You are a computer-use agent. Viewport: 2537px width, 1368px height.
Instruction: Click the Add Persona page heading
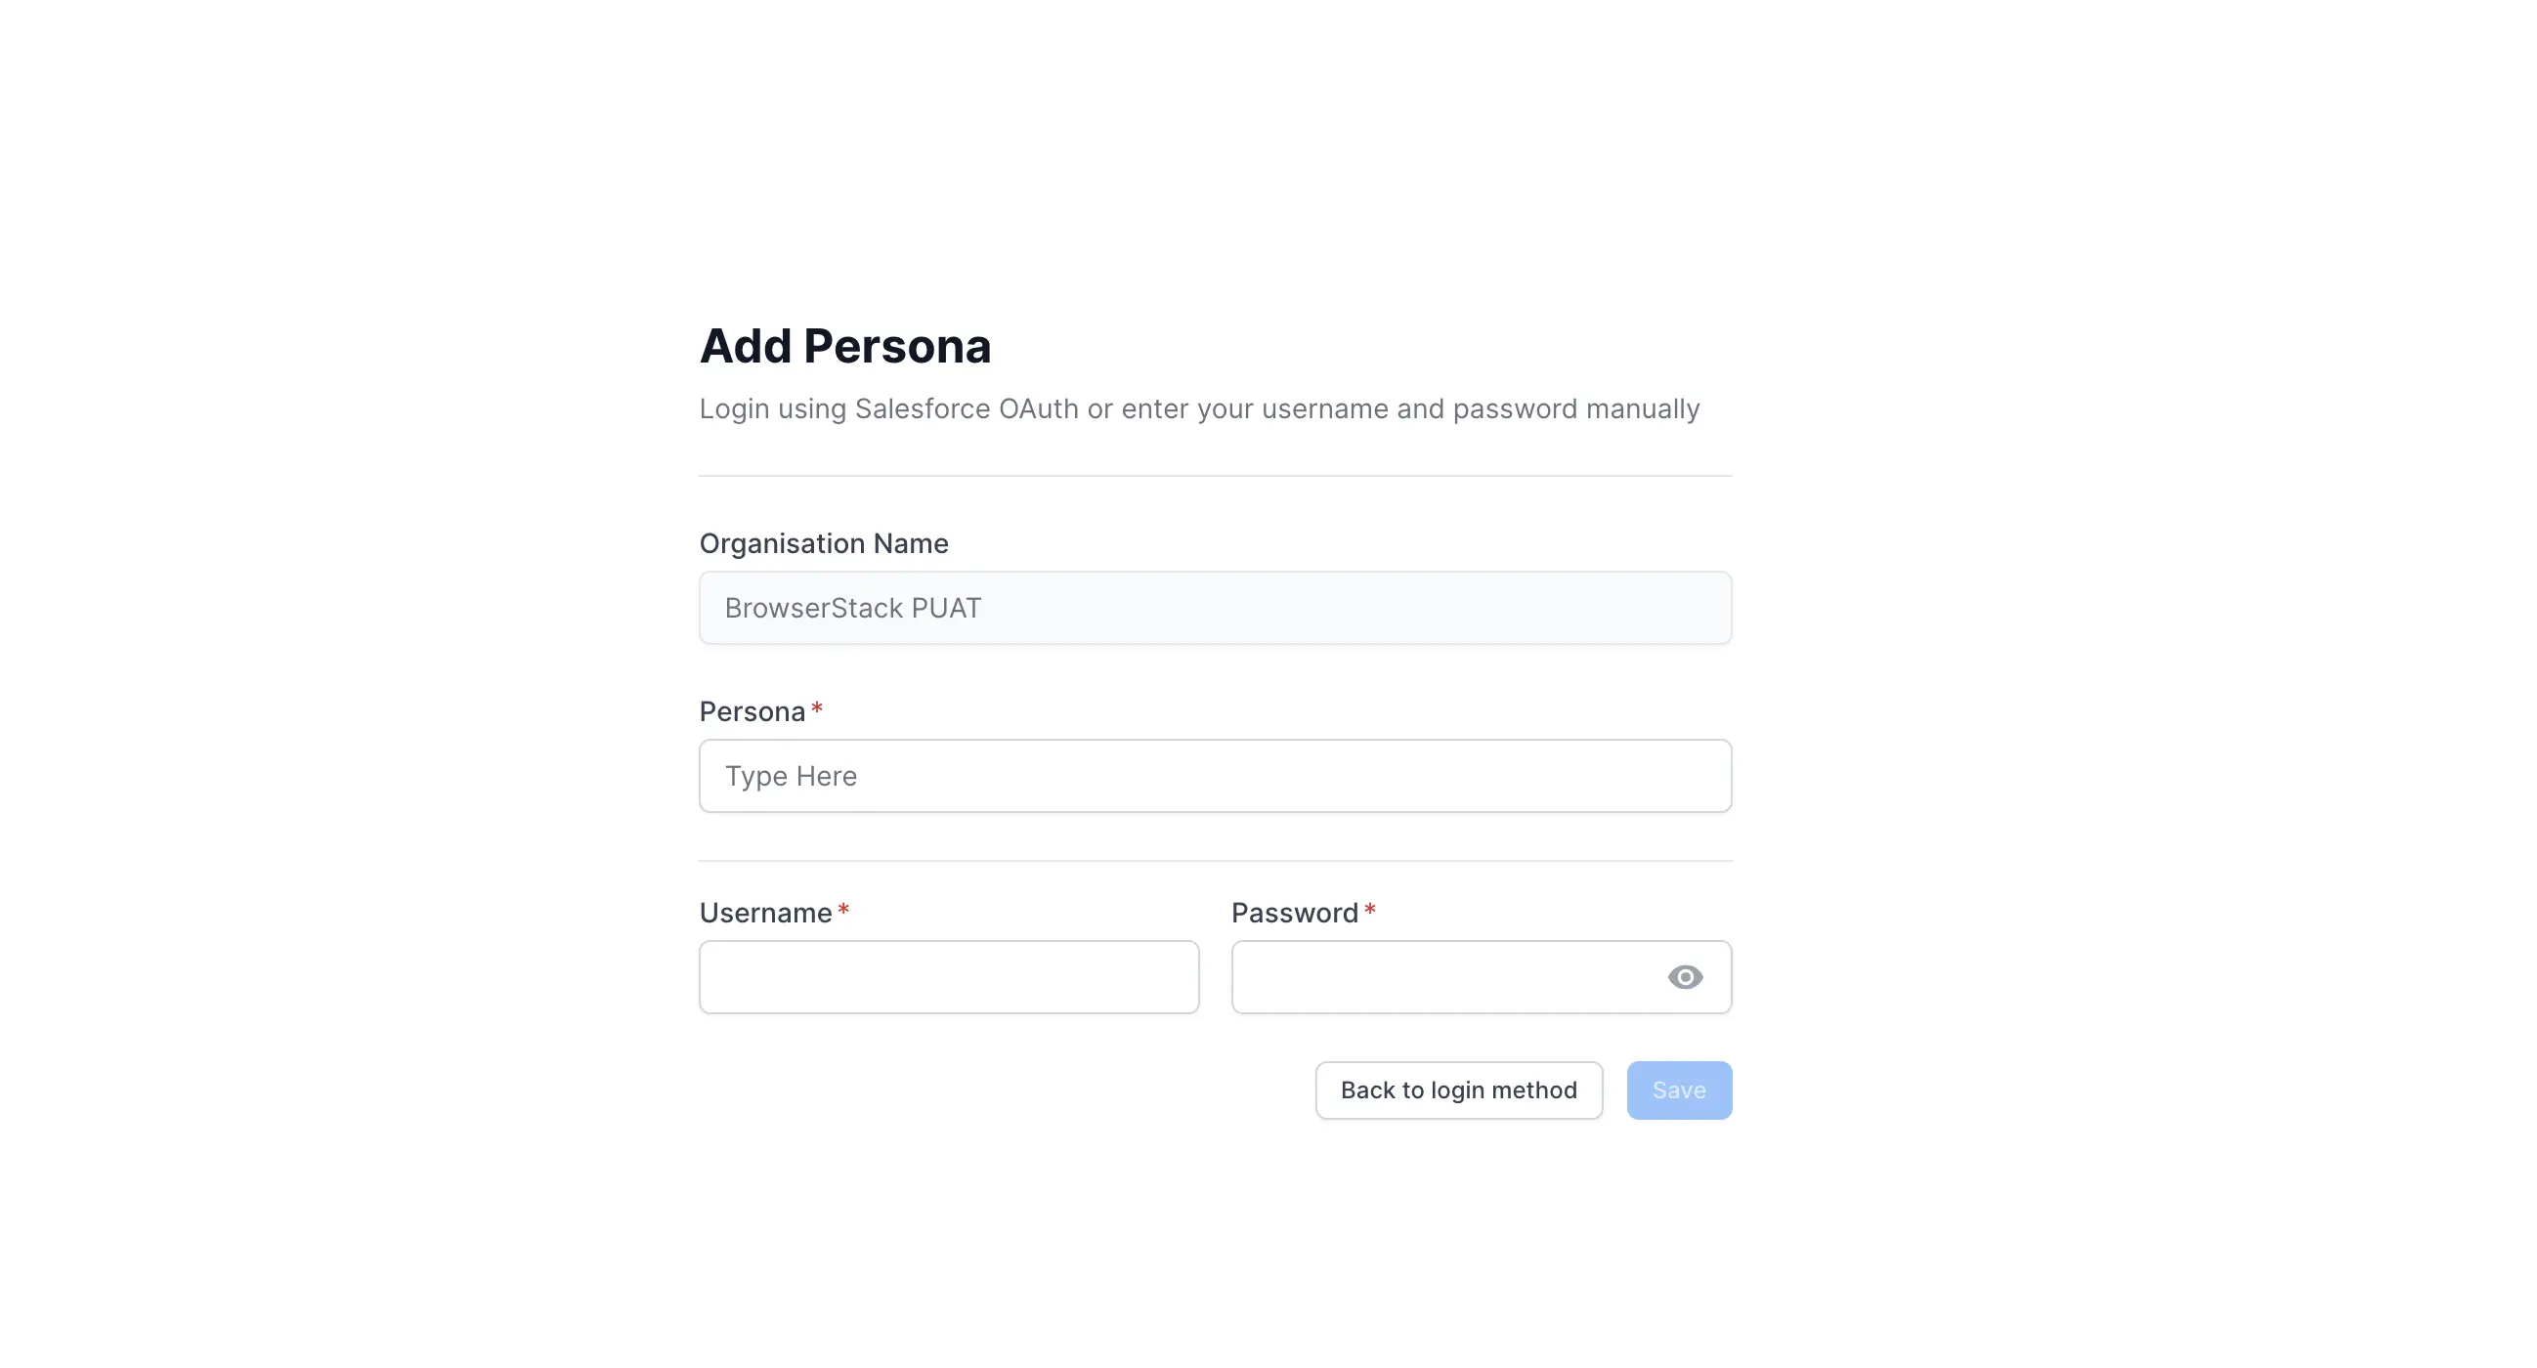[845, 346]
